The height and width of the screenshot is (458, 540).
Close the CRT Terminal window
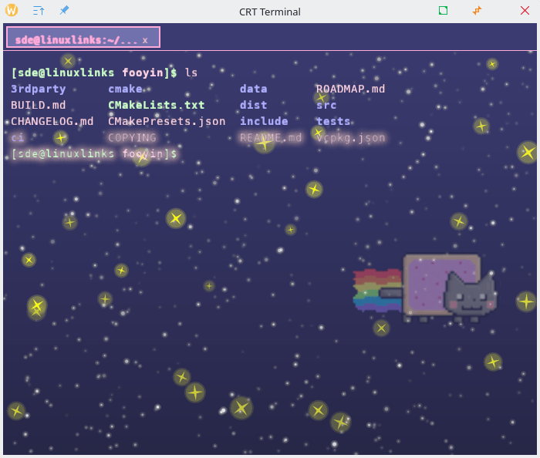[x=525, y=11]
